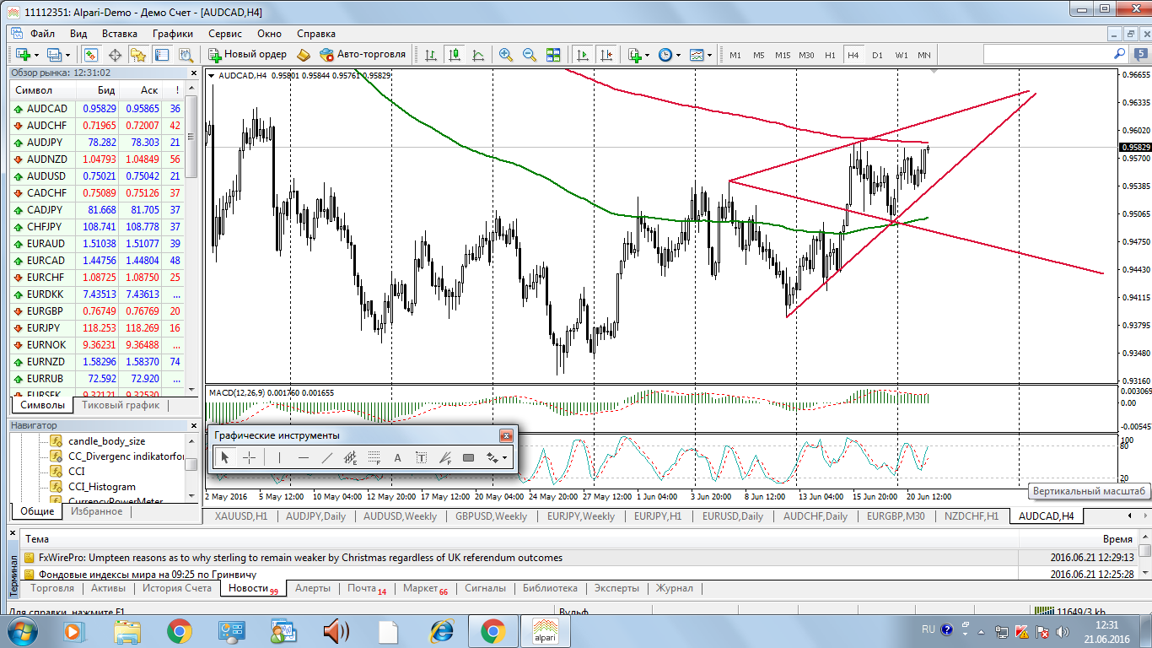Toggle the Terminal panel toolbar icon
Screen dimensions: 1152x648
[x=161, y=55]
